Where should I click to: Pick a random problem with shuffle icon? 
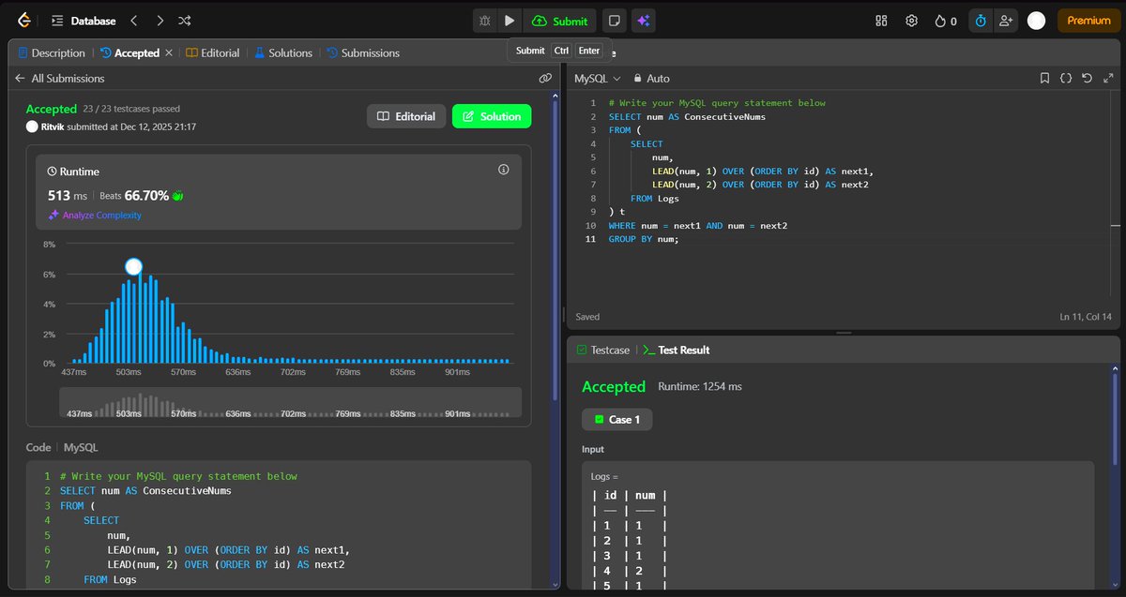185,21
